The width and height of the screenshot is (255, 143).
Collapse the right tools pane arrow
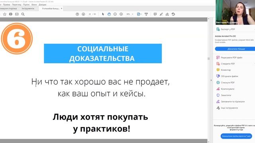pyautogui.click(x=211, y=80)
